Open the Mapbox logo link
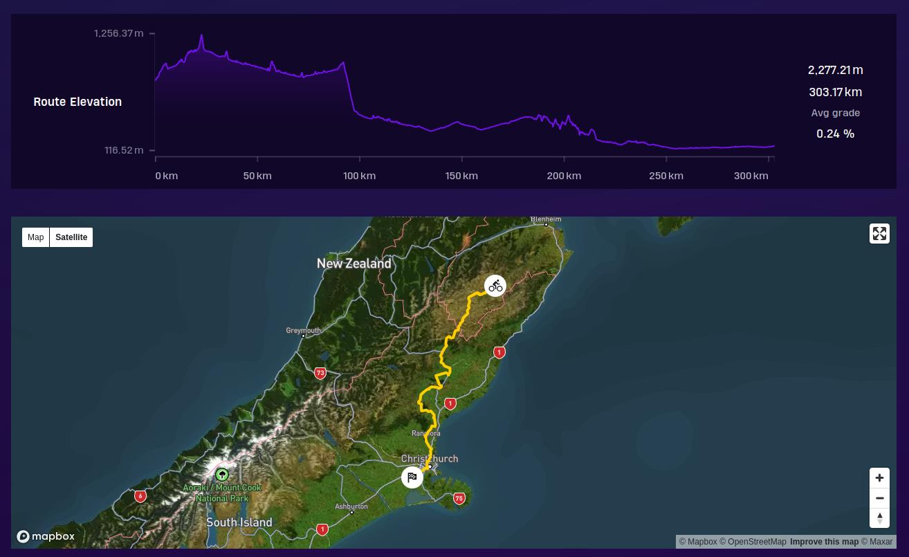The image size is (909, 557). coord(46,536)
